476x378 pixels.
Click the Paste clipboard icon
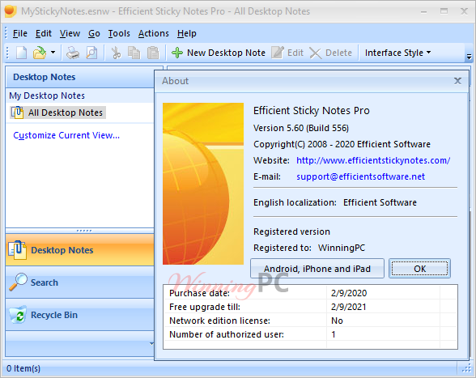tap(153, 53)
